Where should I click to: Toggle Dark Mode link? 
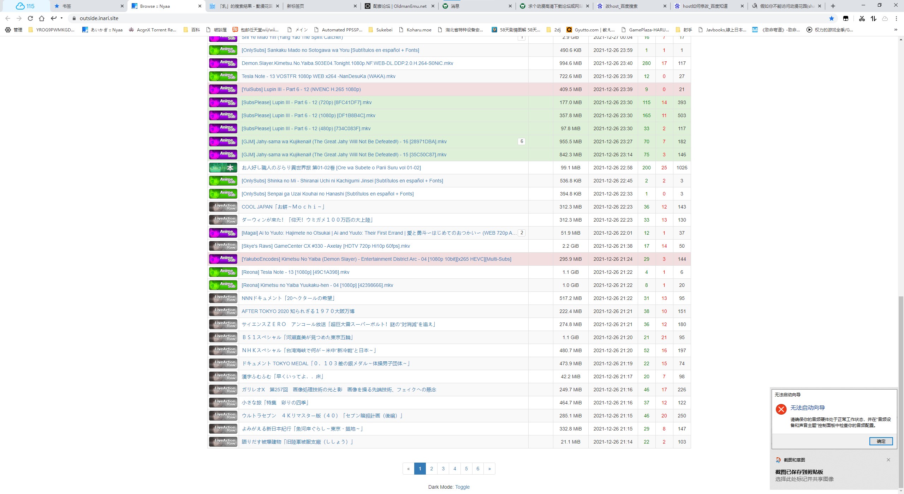click(462, 487)
